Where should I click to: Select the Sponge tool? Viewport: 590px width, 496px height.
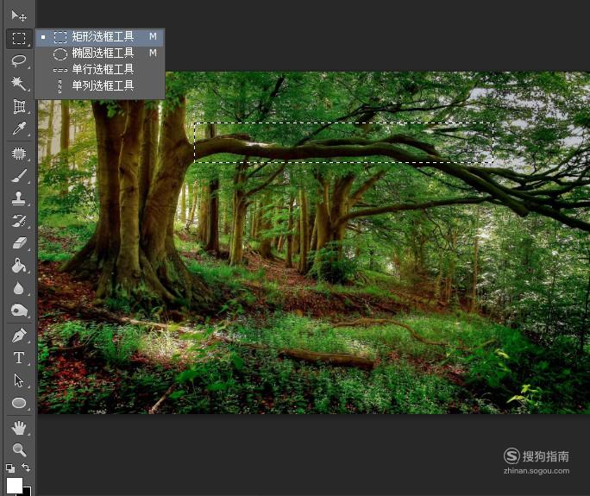pyautogui.click(x=18, y=311)
